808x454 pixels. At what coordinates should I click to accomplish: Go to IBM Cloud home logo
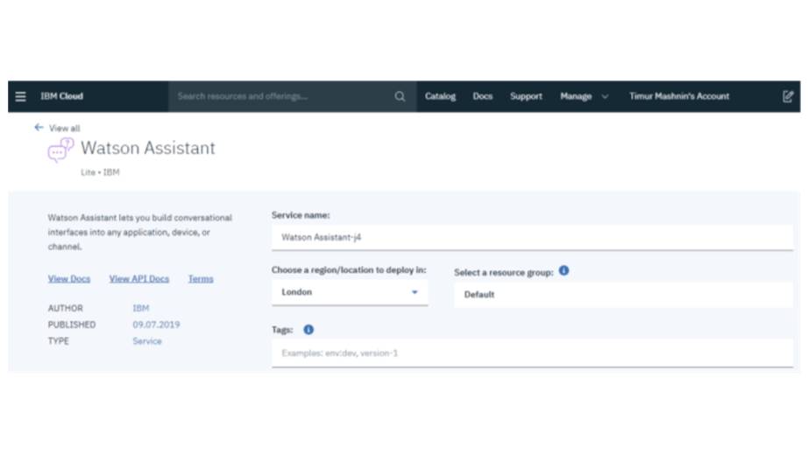(x=61, y=96)
